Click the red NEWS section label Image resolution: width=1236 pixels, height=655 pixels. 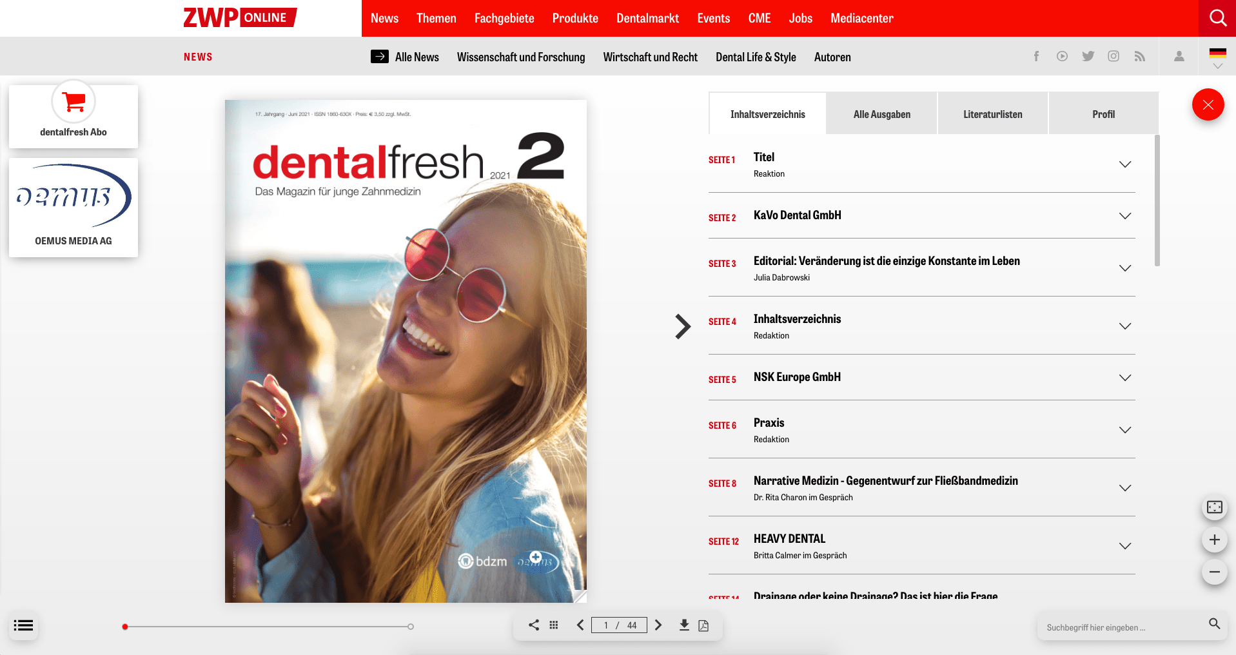click(198, 57)
